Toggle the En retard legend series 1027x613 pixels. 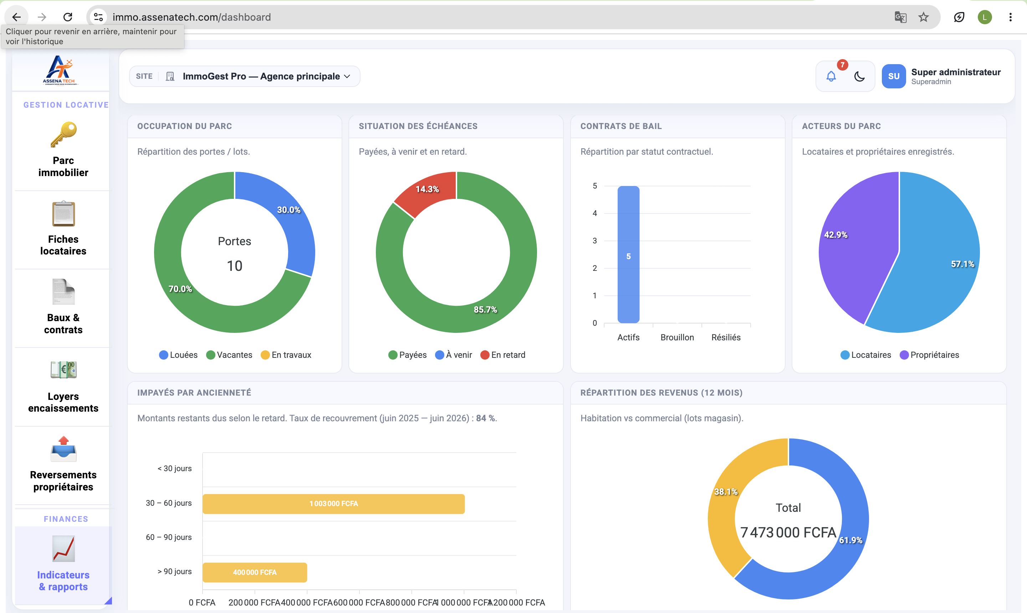[502, 355]
